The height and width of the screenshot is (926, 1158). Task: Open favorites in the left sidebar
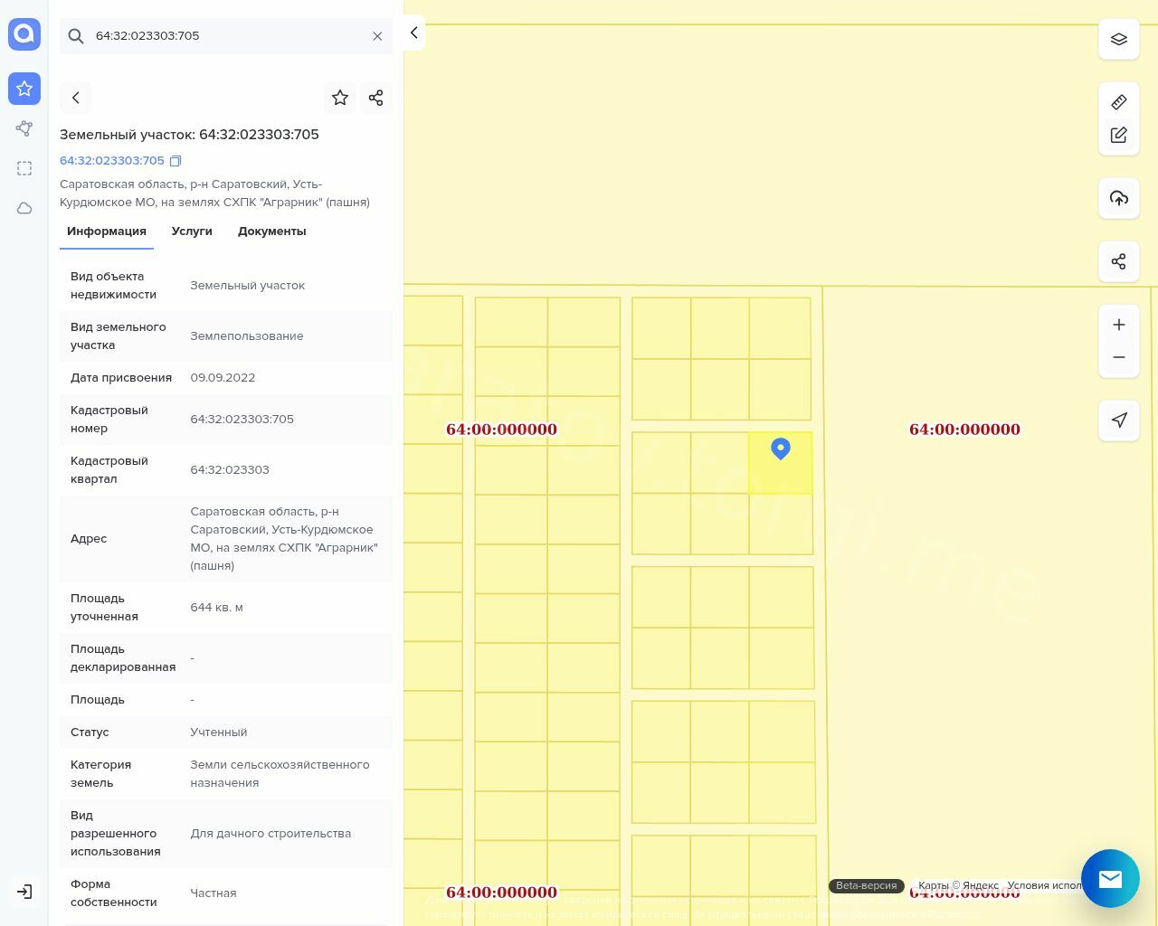pyautogui.click(x=24, y=89)
